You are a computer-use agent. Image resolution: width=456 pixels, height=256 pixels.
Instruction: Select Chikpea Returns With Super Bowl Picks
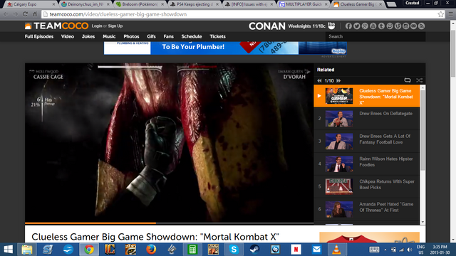click(x=367, y=186)
